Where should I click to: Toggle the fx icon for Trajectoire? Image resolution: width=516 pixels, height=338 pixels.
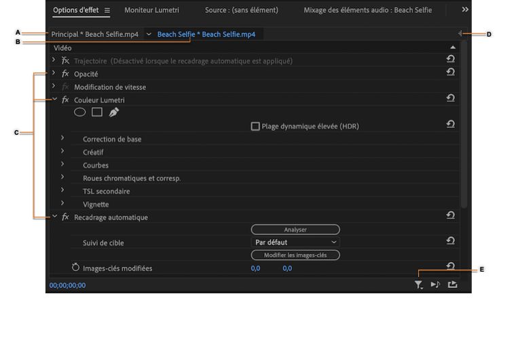tap(65, 60)
